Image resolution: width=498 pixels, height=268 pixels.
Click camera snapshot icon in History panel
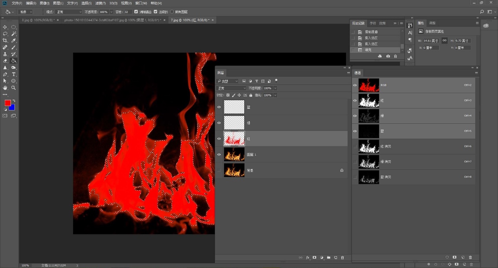tap(388, 56)
